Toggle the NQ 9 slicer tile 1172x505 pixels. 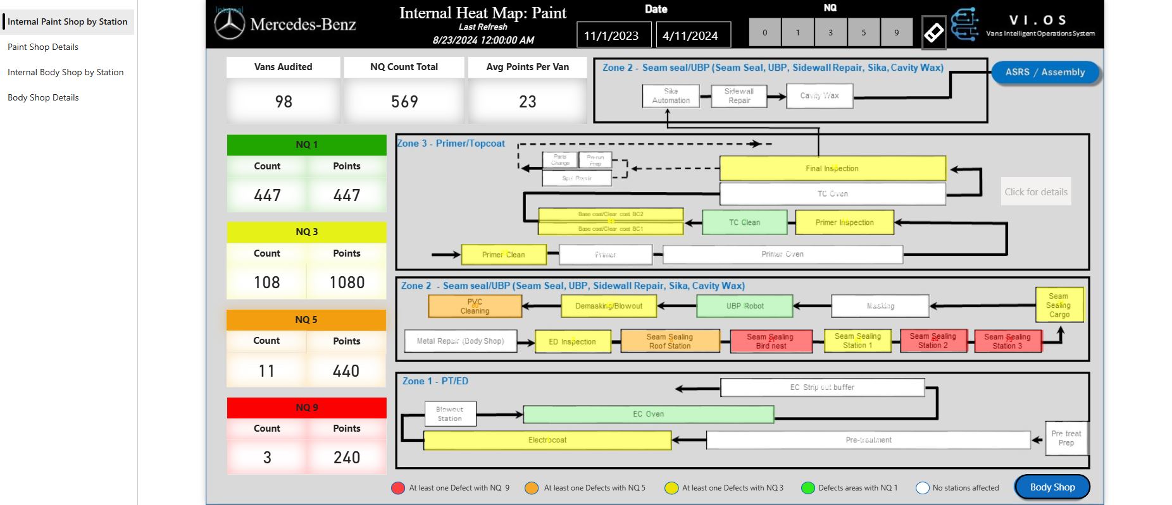pyautogui.click(x=896, y=32)
